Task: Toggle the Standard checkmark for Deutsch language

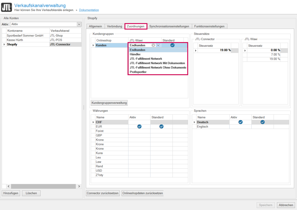Action: [x=262, y=122]
